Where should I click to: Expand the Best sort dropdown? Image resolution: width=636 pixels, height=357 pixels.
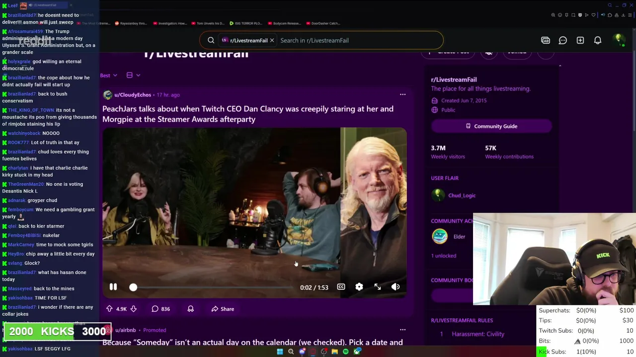[108, 75]
